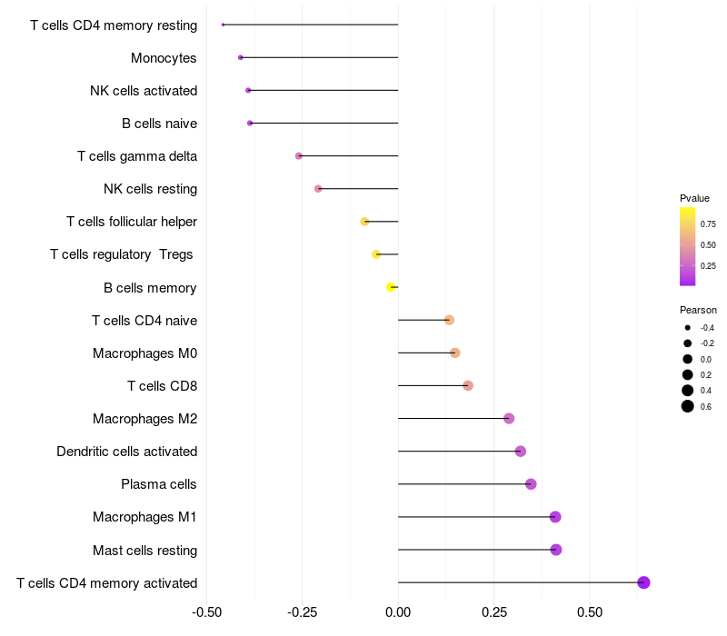Select the T cells CD8 data point

coord(468,385)
